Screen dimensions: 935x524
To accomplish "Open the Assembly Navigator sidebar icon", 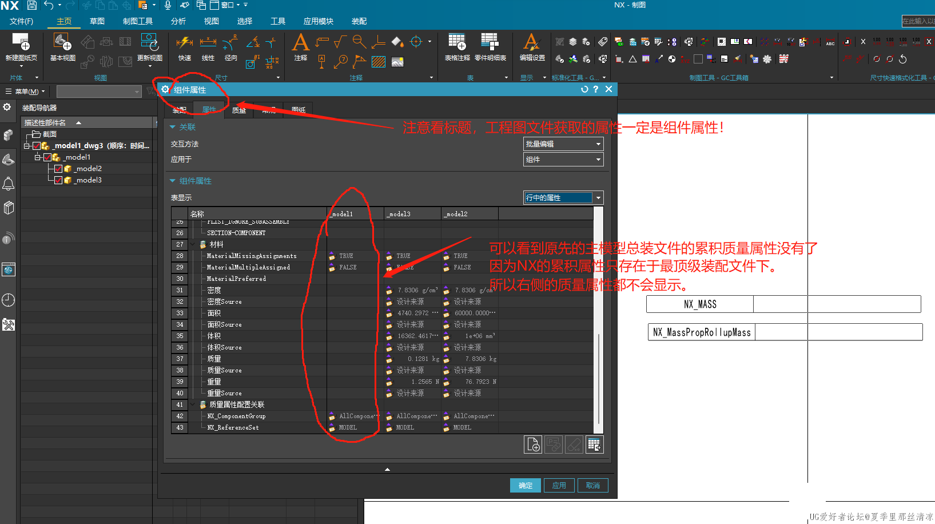I will [8, 136].
